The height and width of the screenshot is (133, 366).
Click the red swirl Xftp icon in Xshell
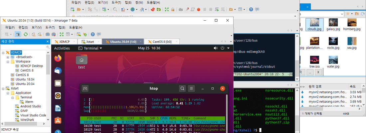point(153,10)
